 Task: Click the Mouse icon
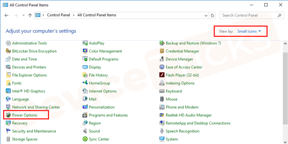(162, 99)
